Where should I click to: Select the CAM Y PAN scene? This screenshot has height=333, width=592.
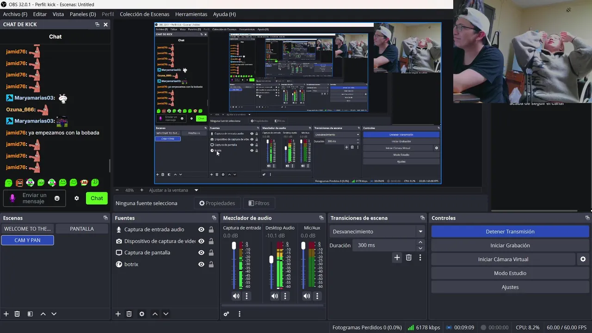point(27,240)
